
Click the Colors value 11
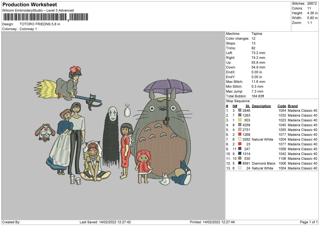[309, 8]
